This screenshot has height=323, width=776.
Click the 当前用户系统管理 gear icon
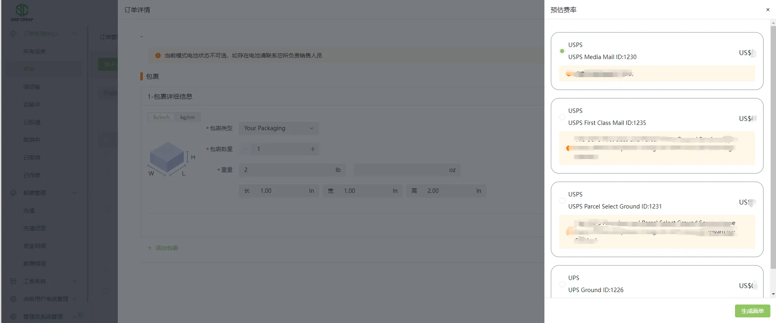[x=13, y=299]
